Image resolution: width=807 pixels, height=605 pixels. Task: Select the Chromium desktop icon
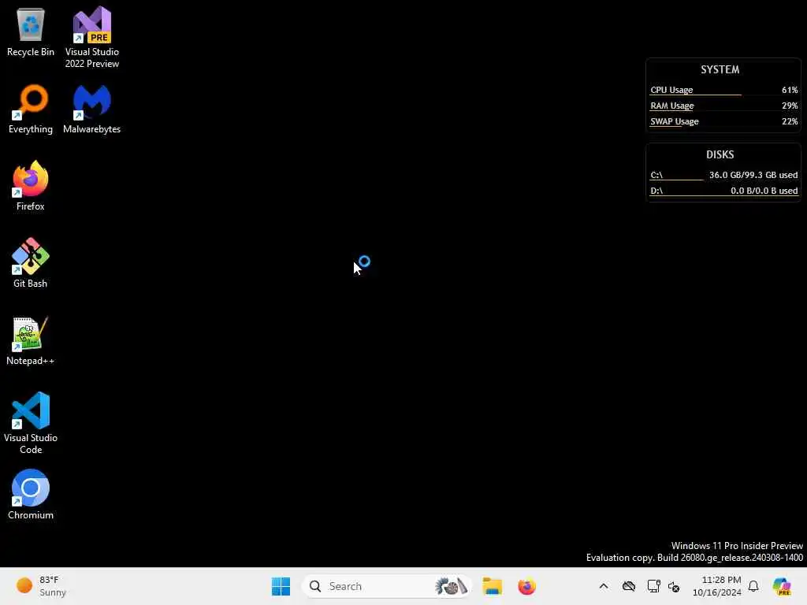(31, 495)
